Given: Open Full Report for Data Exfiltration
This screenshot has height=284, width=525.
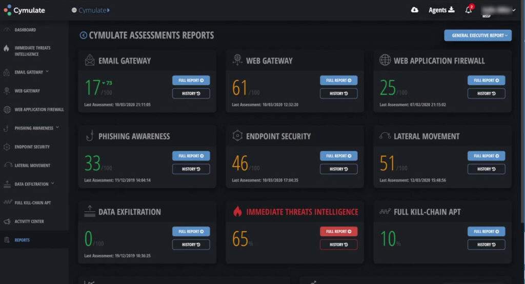Looking at the screenshot, I should 191,231.
